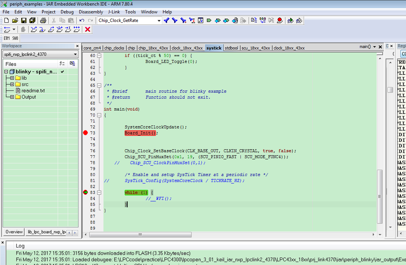The image size is (406, 265).
Task: Toggle the blinky project build checkmark
Action: 62,72
